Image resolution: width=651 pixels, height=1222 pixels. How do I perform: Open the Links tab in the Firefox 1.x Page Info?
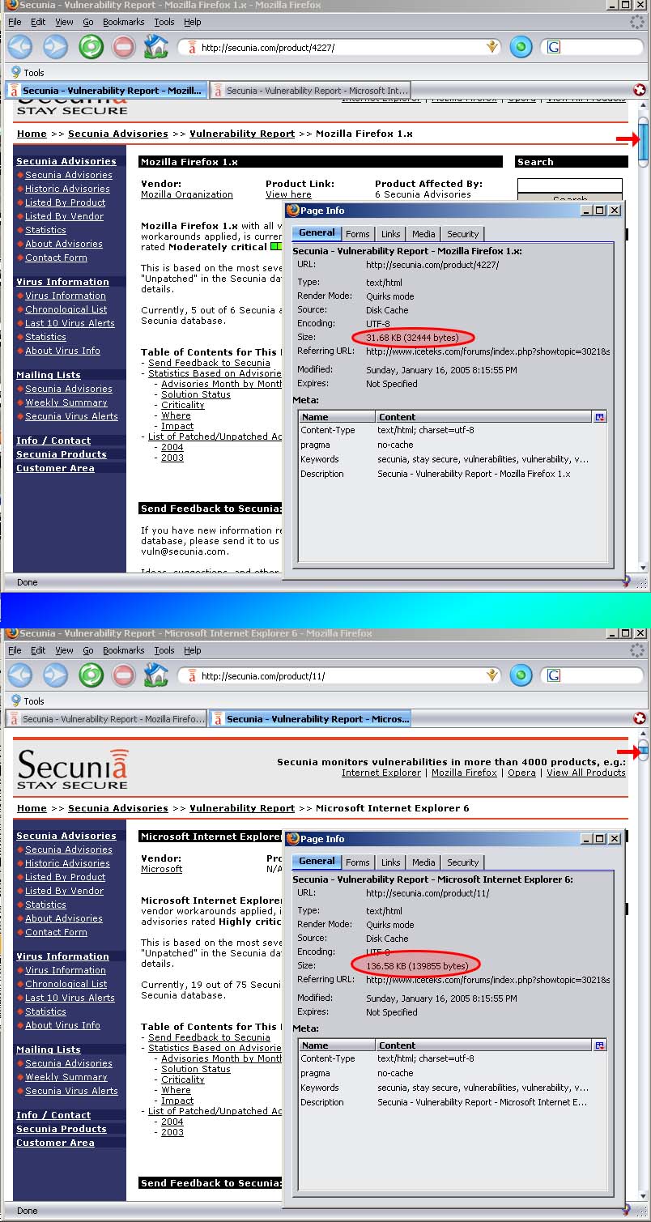(390, 234)
